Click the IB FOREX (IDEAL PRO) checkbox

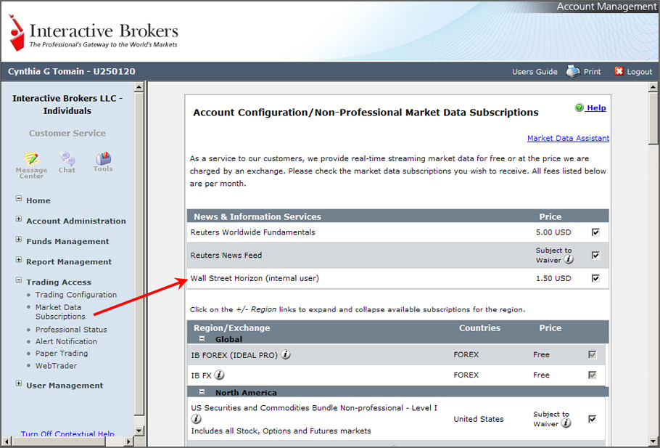[x=593, y=355]
